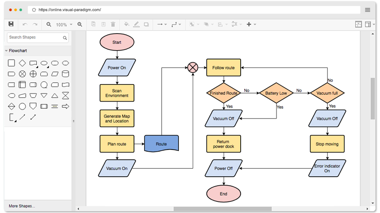Click the paste icon in the toolbar

pyautogui.click(x=104, y=24)
